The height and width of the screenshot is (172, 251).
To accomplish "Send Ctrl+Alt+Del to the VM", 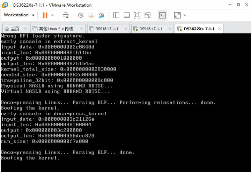I will (66, 15).
